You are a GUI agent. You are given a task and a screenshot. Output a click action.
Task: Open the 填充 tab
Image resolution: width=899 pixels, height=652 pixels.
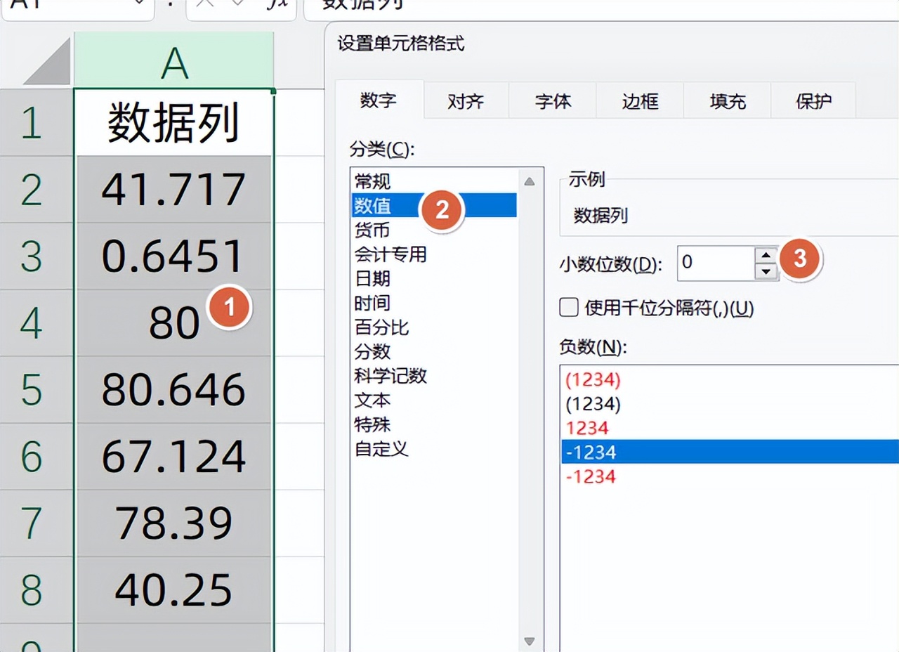pyautogui.click(x=727, y=100)
